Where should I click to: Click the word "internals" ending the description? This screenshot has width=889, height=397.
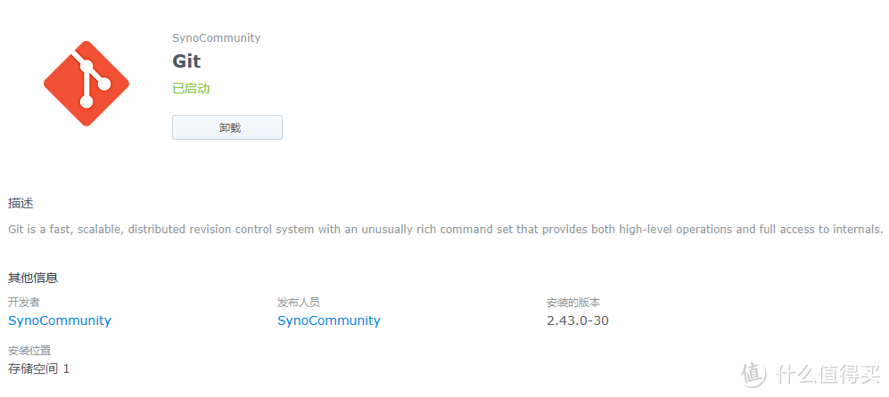pyautogui.click(x=853, y=229)
